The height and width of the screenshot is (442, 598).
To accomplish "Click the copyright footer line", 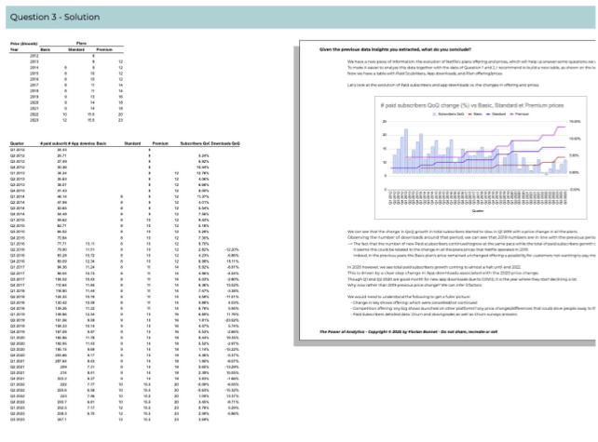I will (408, 332).
